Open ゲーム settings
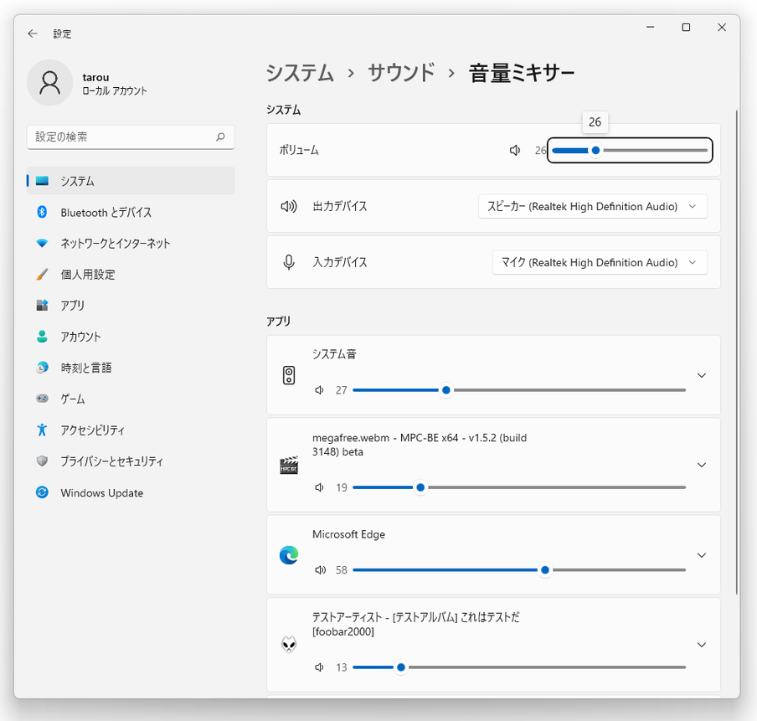 click(131, 399)
